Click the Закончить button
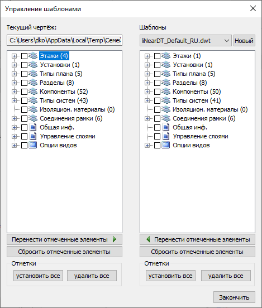 [234, 297]
